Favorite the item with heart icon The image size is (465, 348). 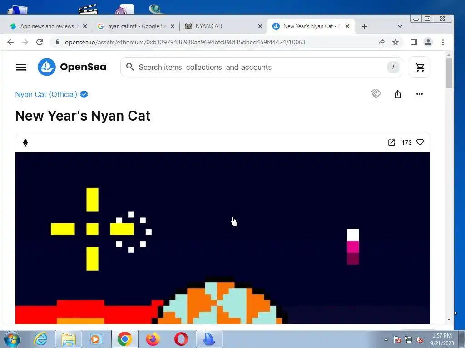click(420, 142)
